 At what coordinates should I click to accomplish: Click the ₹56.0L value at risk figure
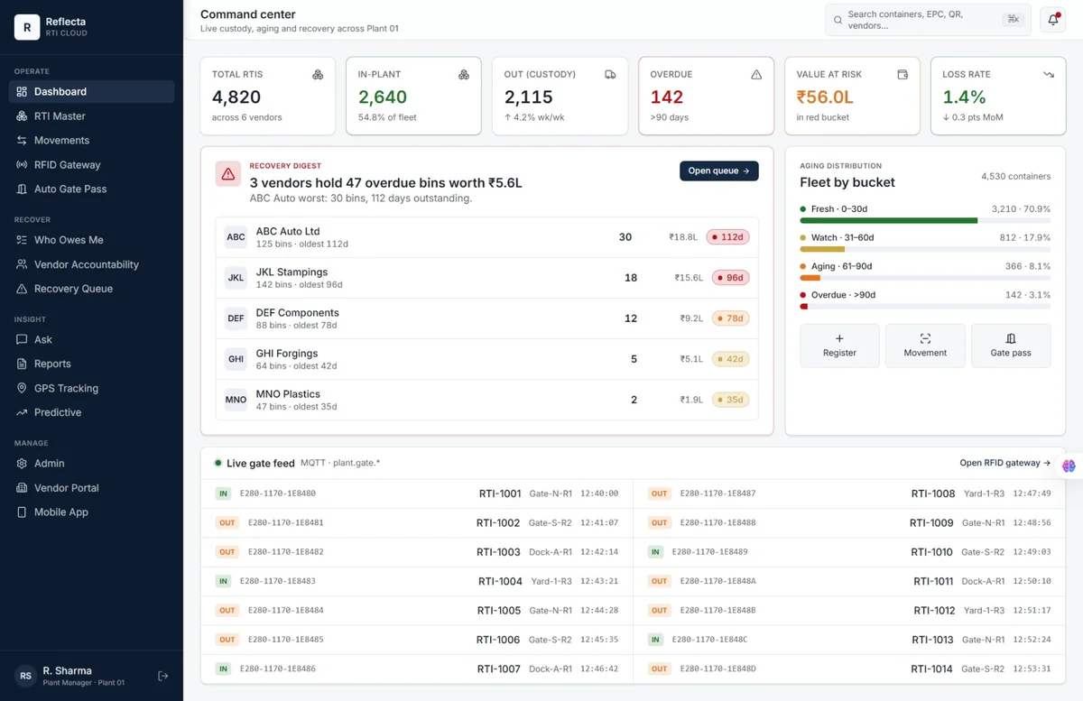coord(827,97)
